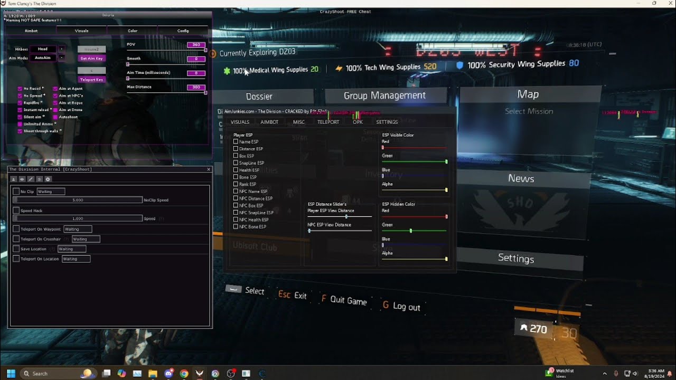Open SETTINGS tab in AimJunkies window
Viewport: 676px width, 380px height.
[387, 122]
